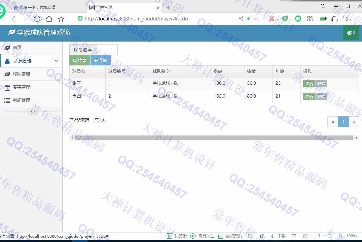Viewport: 362px width, 242px height.
Task: Bookmark page with the star icon
Action: 61,19
